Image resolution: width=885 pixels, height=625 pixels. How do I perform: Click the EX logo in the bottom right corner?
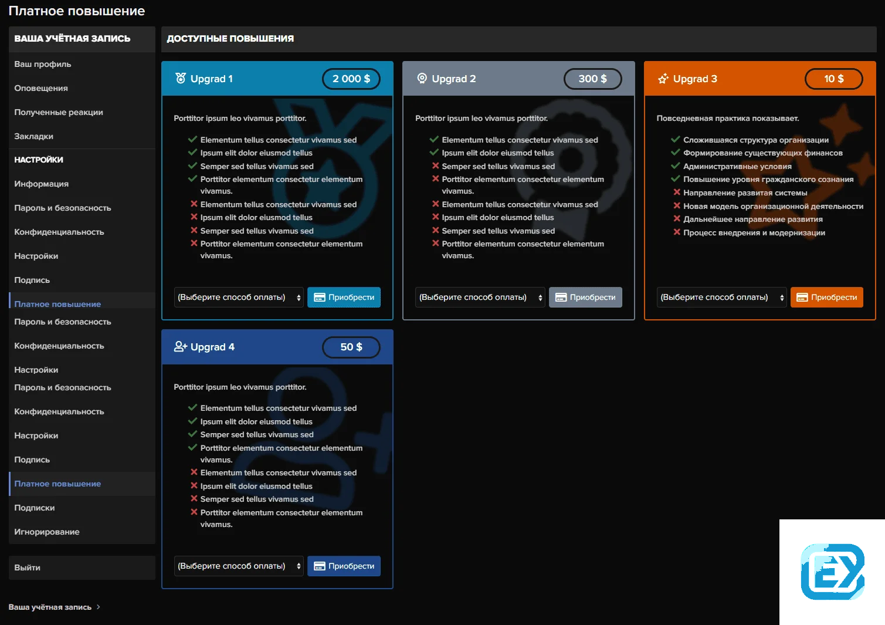pyautogui.click(x=835, y=572)
